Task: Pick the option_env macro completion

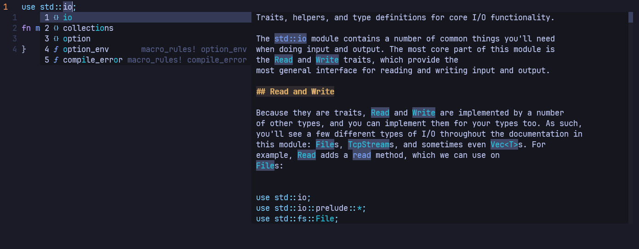Action: (x=146, y=49)
